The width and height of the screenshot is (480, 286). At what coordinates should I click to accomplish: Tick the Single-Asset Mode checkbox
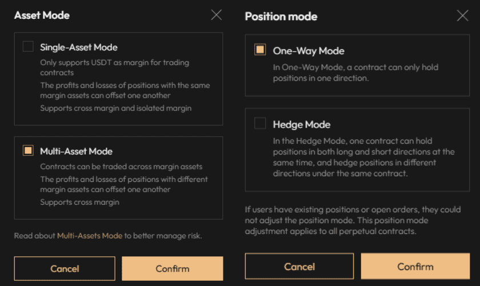28,47
